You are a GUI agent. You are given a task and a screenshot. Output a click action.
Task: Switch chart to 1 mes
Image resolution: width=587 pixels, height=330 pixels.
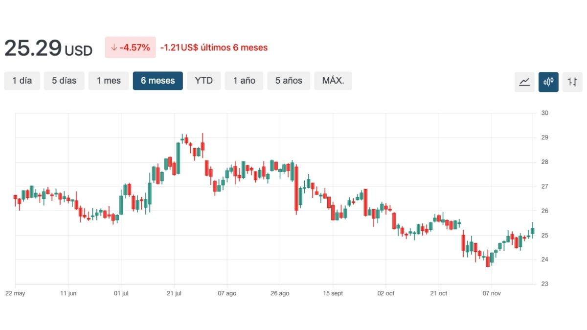tap(109, 81)
